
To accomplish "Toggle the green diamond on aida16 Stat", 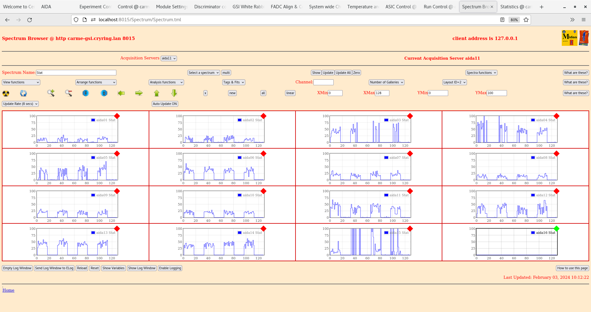I will tap(556, 229).
